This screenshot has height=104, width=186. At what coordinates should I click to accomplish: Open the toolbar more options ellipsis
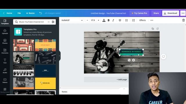coord(152,20)
